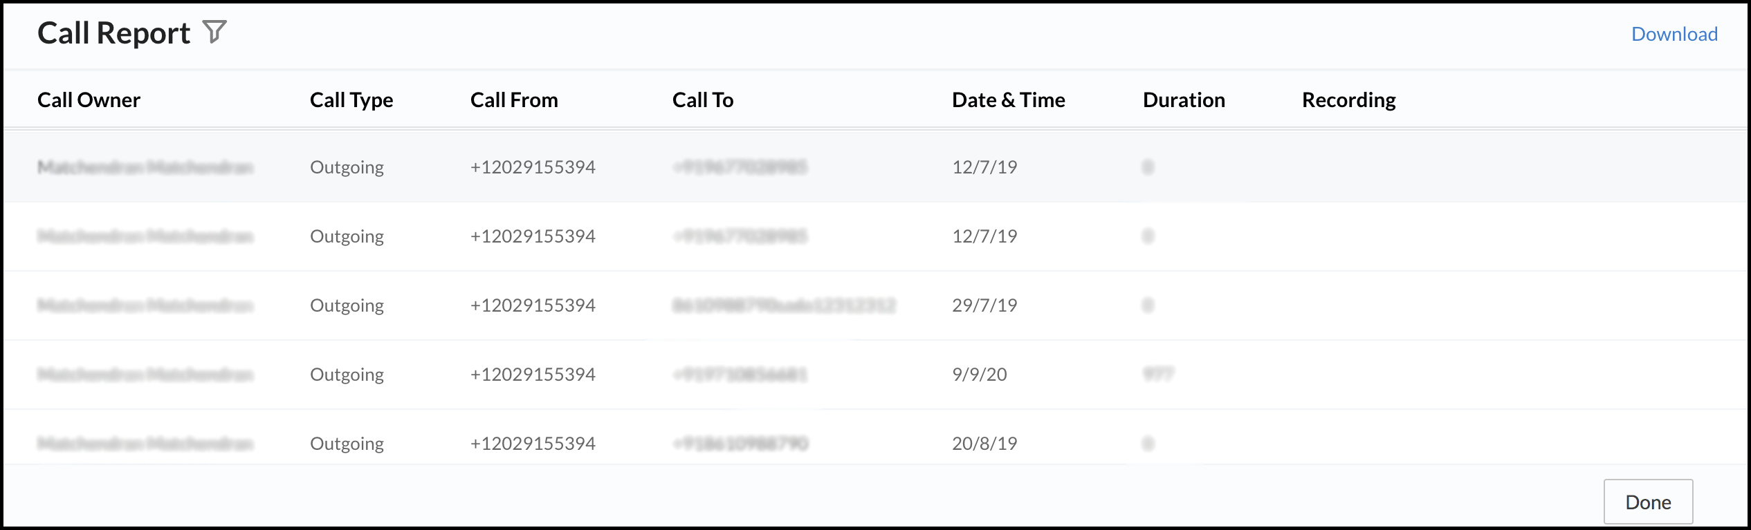Click Outgoing in the 29/7/19 row
The image size is (1751, 530).
click(347, 305)
